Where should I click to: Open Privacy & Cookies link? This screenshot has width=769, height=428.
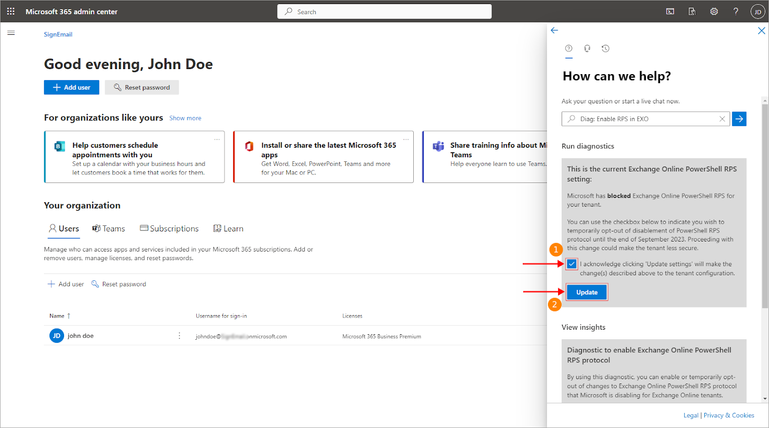(729, 415)
